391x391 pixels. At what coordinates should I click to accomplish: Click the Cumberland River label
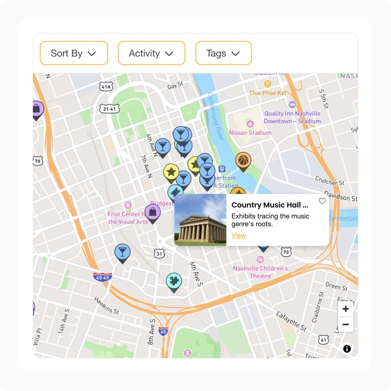coord(215,116)
